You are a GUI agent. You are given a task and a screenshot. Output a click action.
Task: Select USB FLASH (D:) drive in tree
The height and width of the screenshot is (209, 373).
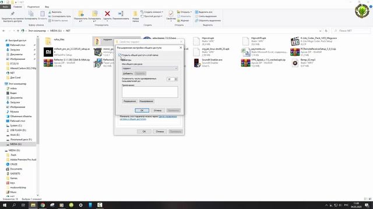(x=17, y=130)
